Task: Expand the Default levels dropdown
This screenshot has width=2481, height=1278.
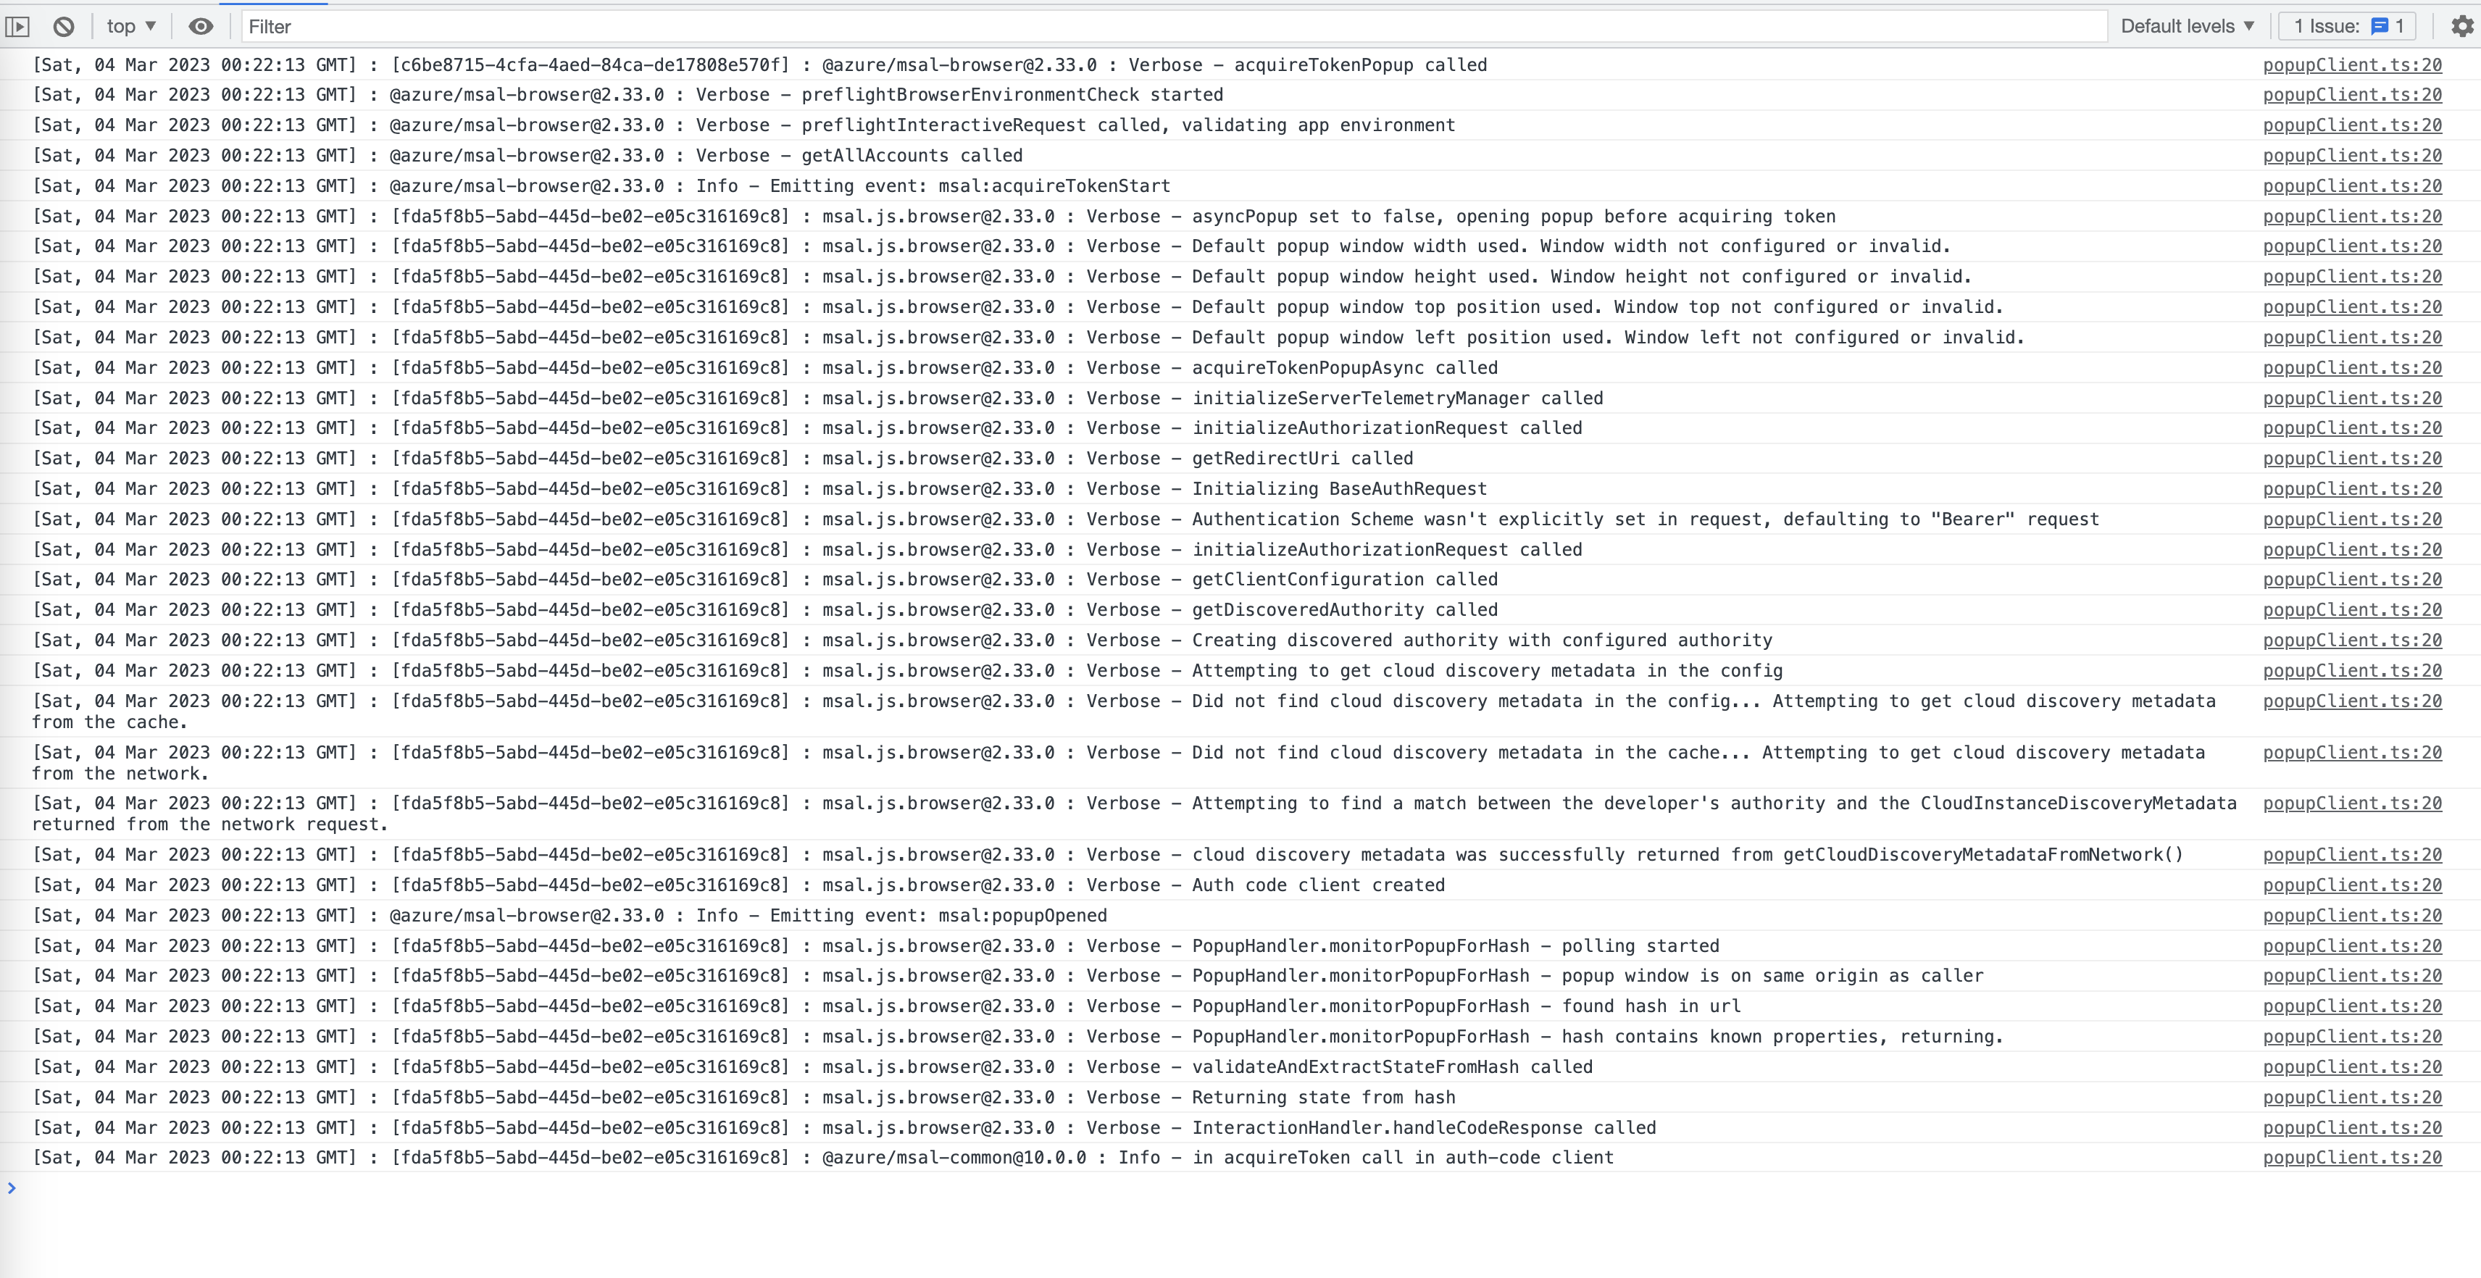Action: pyautogui.click(x=2186, y=27)
